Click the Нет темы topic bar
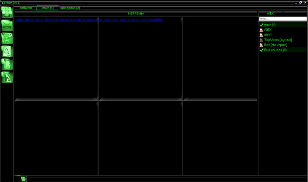Screen dimensions: 308x182 [136, 13]
